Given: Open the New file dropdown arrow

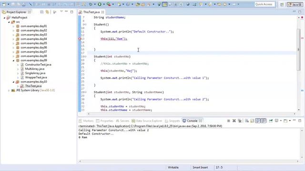Looking at the screenshot, I should tap(9, 4).
